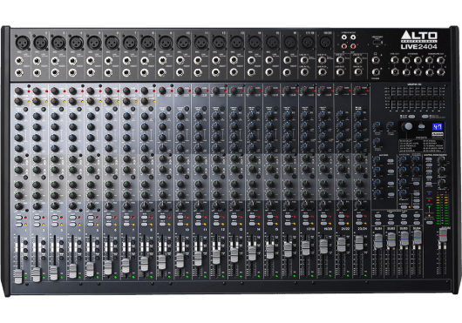Click the channel 2 compressor knob with yellow LED
The height and width of the screenshot is (323, 462).
[37, 102]
